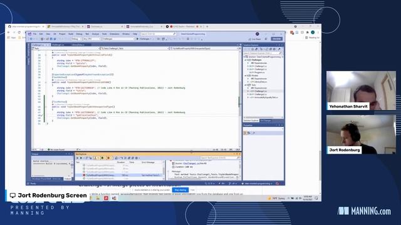This screenshot has height=225, width=401.
Task: Open the Property Pages icon in Properties panel
Action: pyautogui.click(x=254, y=133)
